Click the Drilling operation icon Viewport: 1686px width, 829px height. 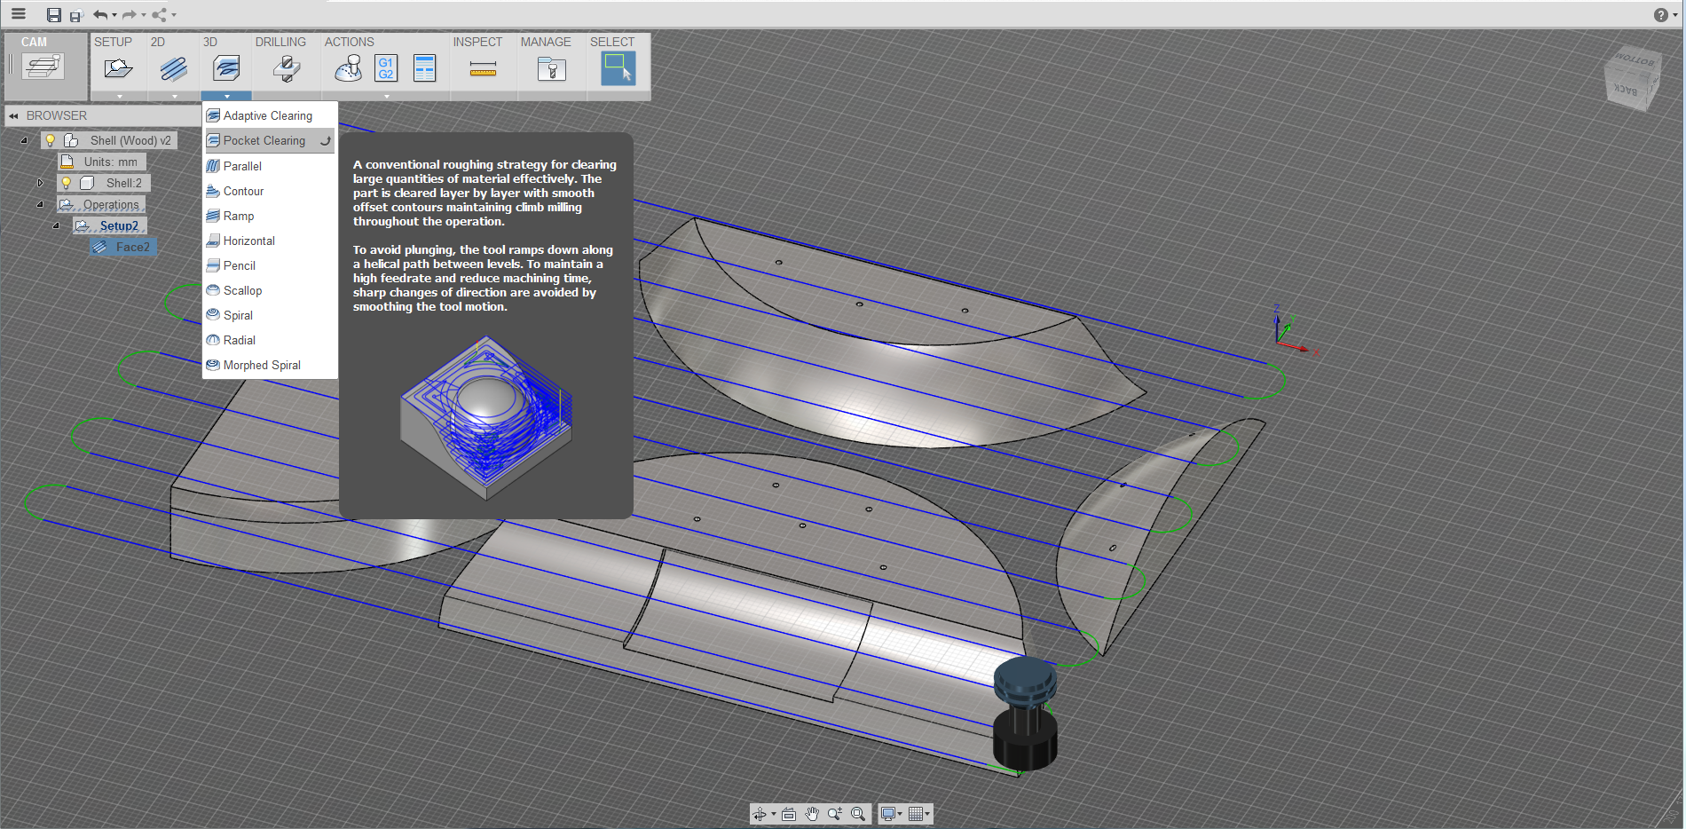[x=286, y=68]
